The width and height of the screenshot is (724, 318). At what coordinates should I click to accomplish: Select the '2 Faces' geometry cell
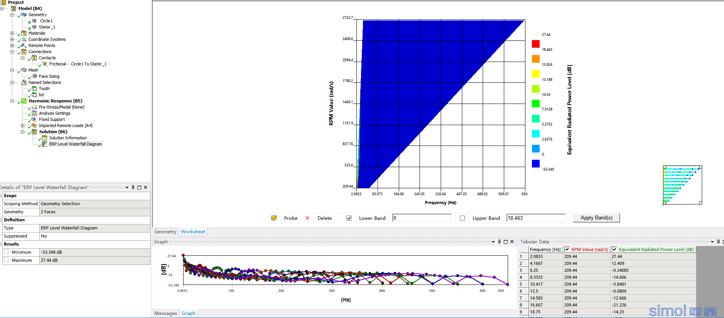click(95, 212)
